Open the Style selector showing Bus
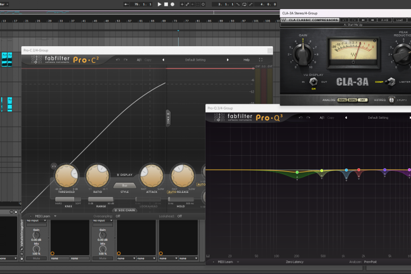The width and height of the screenshot is (411, 274). point(124,186)
